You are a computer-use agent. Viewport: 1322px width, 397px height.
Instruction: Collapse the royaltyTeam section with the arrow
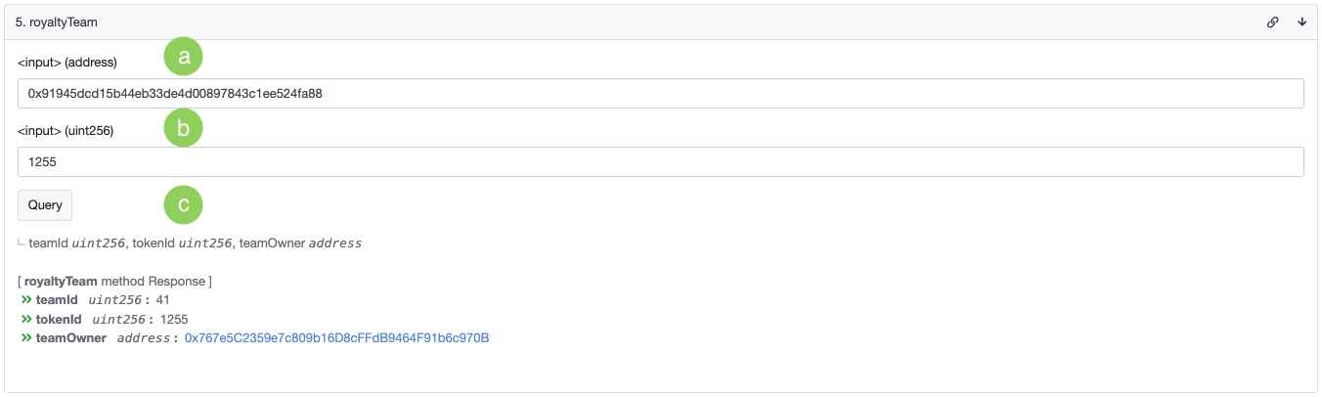tap(1301, 22)
